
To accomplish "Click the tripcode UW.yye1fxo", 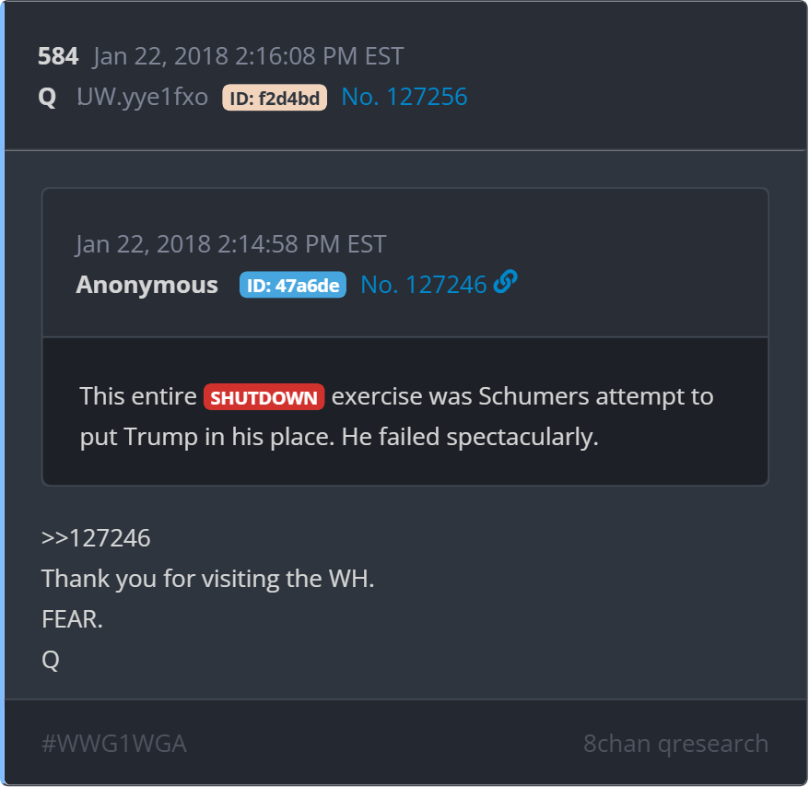I will point(143,97).
